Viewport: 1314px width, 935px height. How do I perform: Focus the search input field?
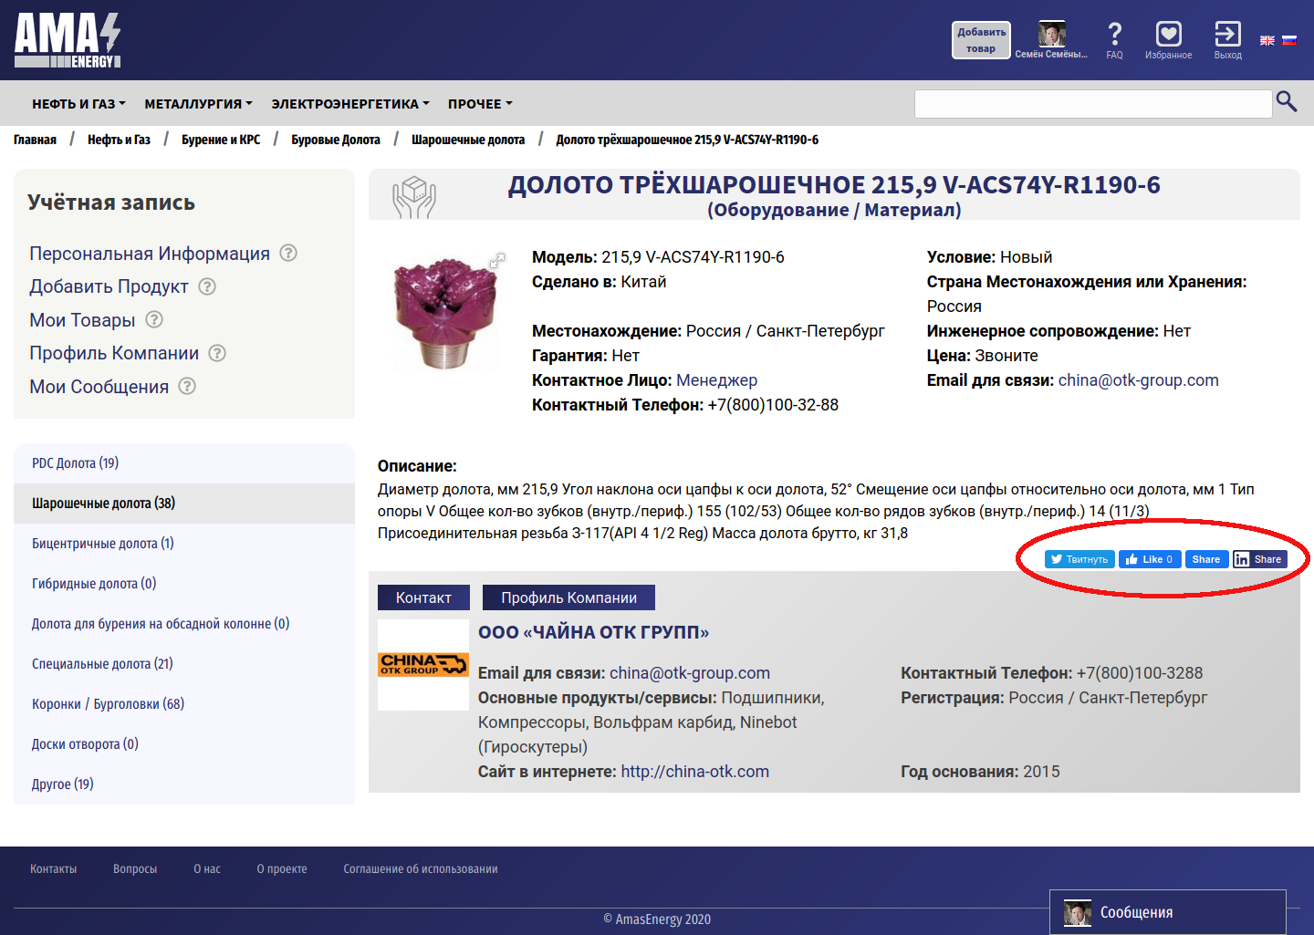pyautogui.click(x=1092, y=104)
